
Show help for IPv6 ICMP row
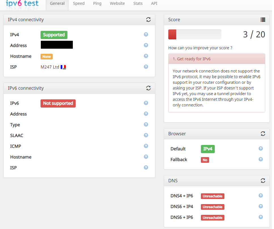146,146
